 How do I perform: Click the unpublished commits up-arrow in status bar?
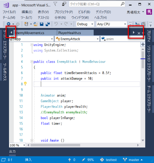pyautogui.click(x=70, y=160)
